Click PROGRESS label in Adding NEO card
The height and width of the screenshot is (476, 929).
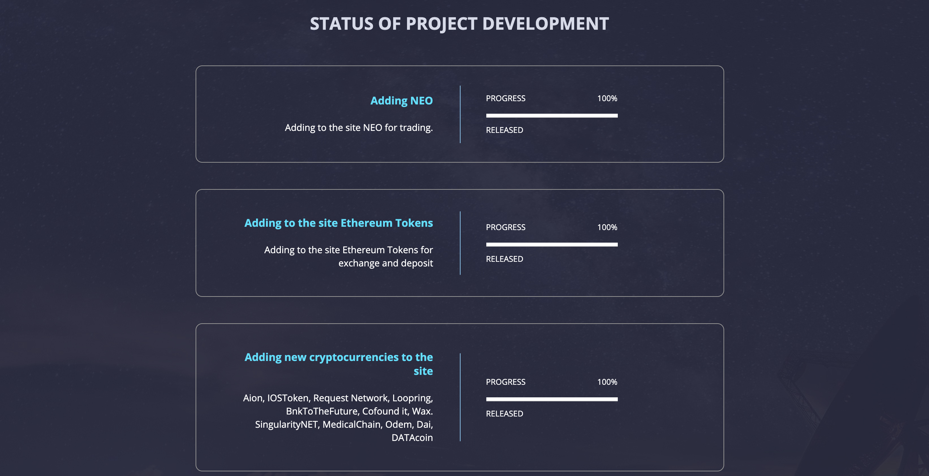505,98
